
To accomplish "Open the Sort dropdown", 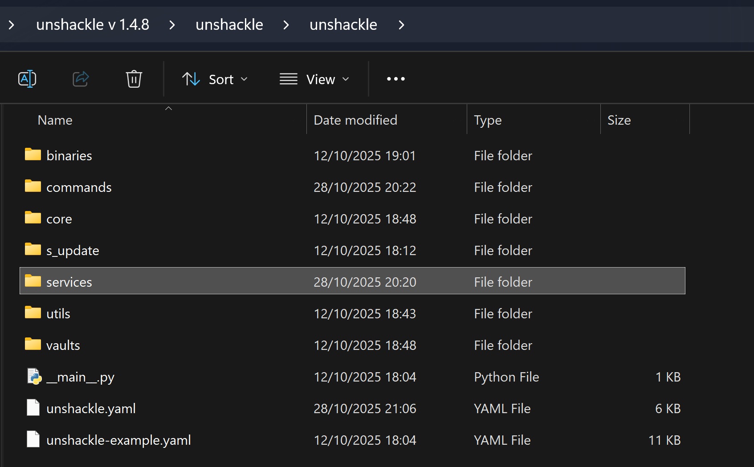I will [215, 79].
